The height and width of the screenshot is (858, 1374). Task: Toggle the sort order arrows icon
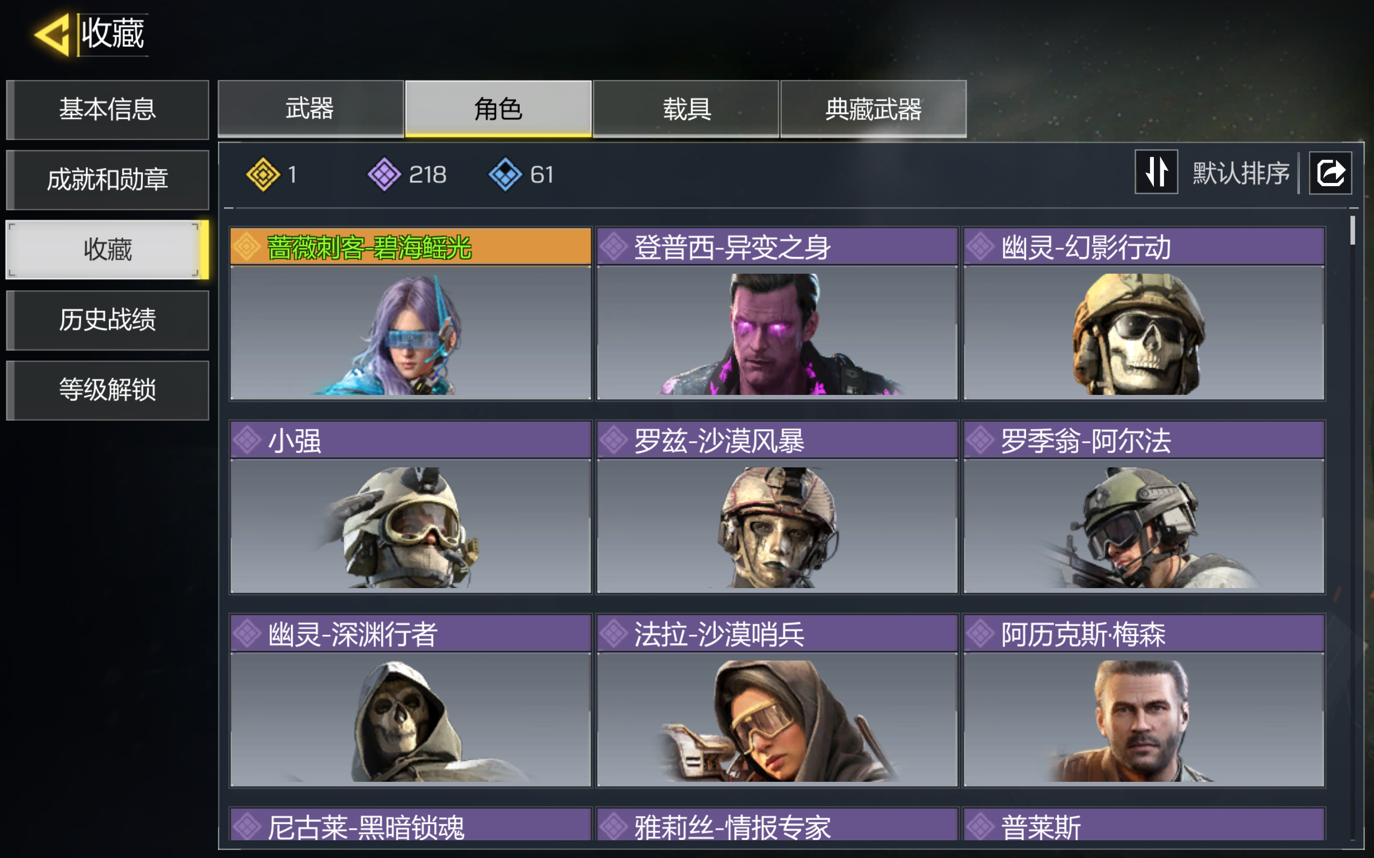(1156, 172)
